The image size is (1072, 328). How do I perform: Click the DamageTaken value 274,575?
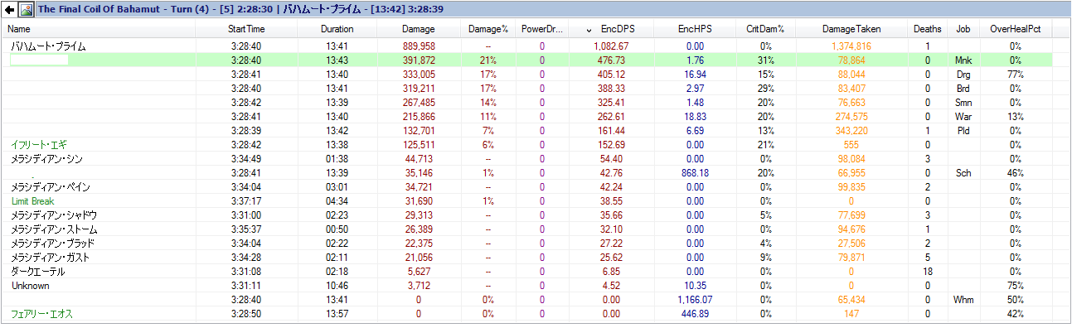(x=851, y=117)
